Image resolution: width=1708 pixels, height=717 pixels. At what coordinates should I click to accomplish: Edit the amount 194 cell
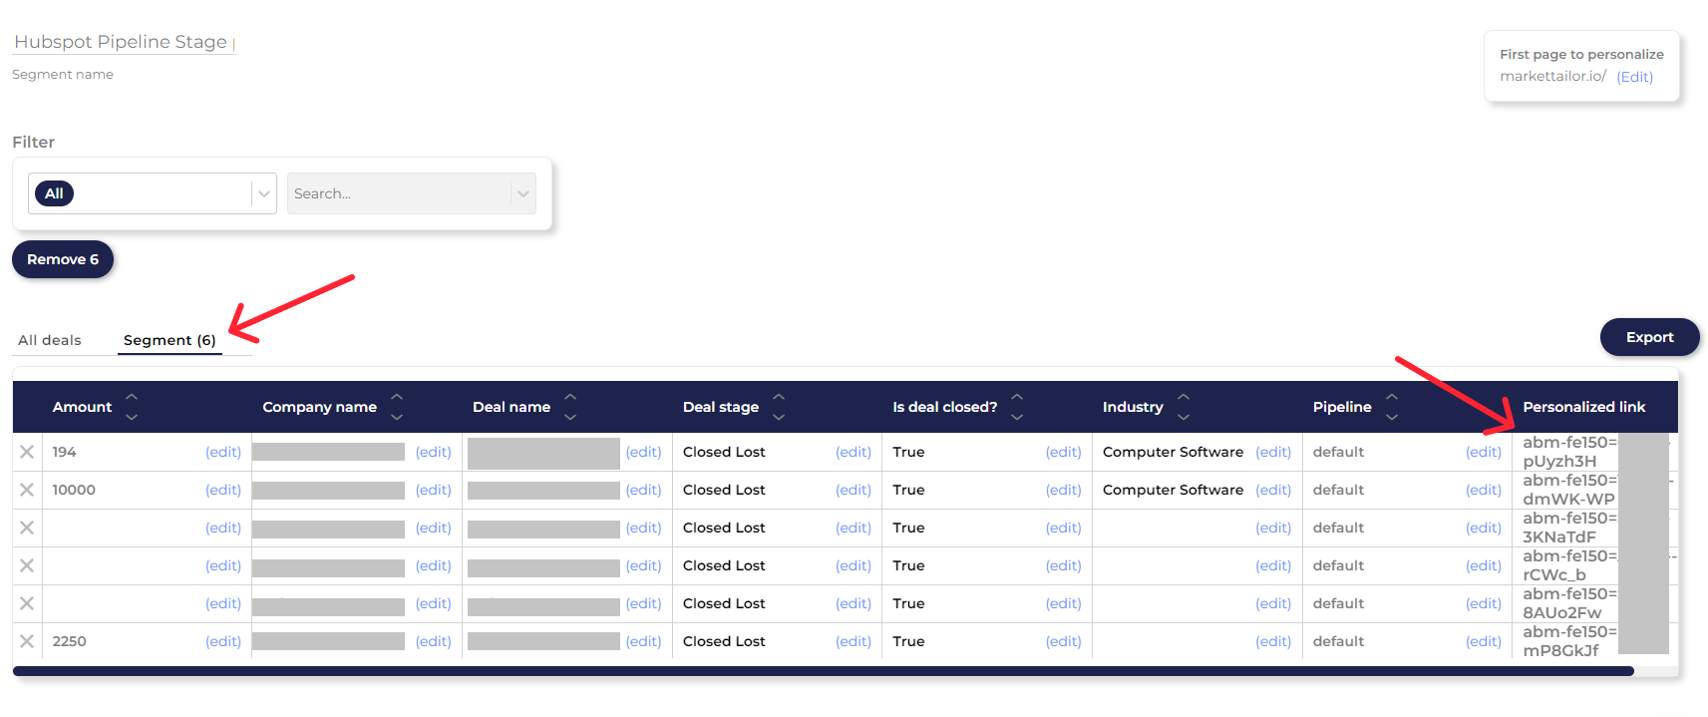223,452
